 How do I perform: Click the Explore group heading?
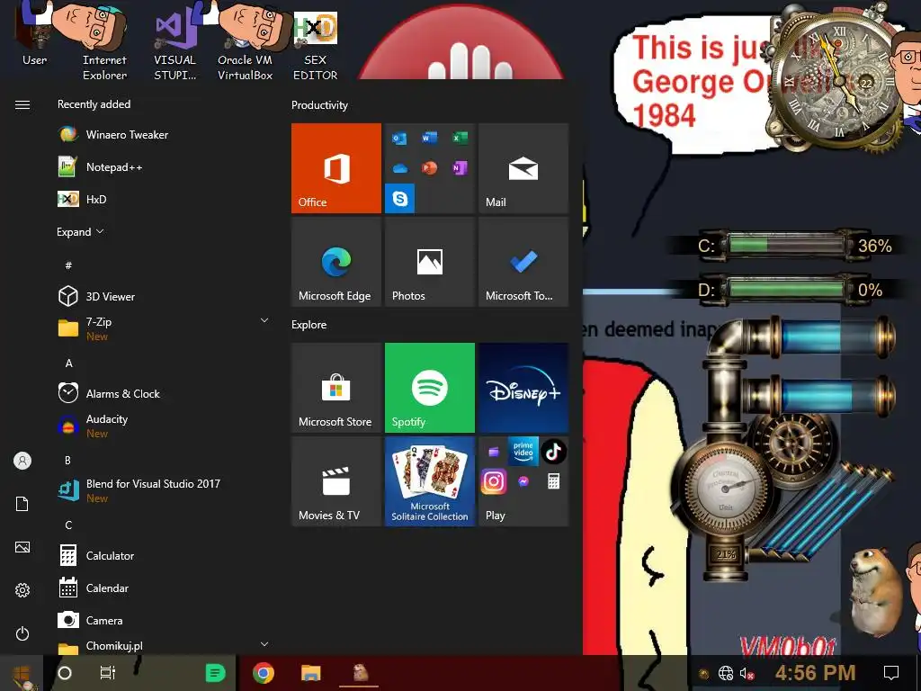point(309,324)
